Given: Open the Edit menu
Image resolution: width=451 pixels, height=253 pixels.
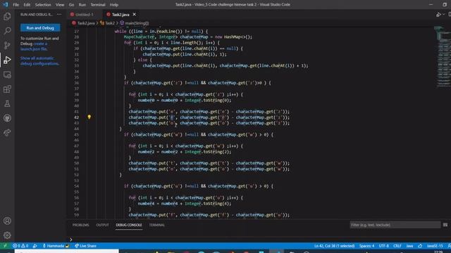Looking at the screenshot, I should coord(27,5).
